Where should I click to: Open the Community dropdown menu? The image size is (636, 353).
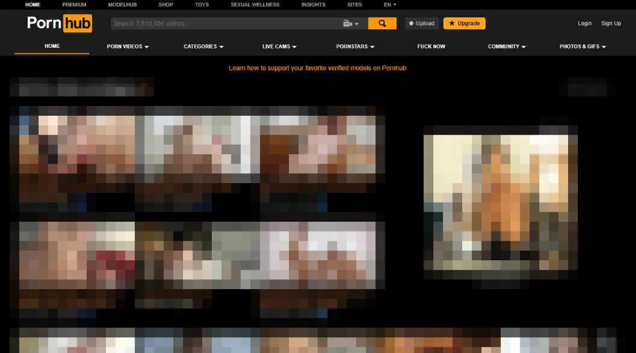click(x=506, y=47)
